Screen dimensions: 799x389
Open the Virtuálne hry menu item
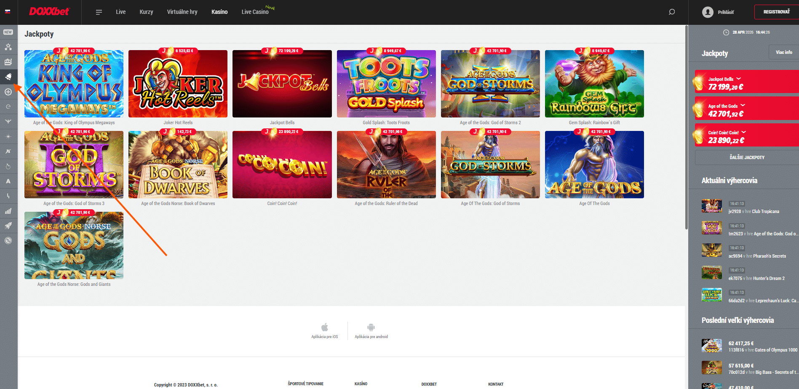pos(182,12)
